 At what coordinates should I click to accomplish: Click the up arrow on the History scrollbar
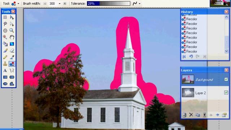(x=227, y=17)
